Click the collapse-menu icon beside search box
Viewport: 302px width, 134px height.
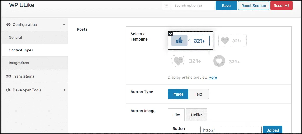[x=166, y=6]
